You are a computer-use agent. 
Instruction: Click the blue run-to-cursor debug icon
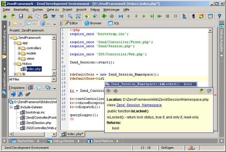click(x=121, y=16)
